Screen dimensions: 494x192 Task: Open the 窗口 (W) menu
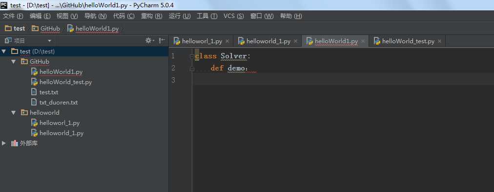click(x=262, y=16)
